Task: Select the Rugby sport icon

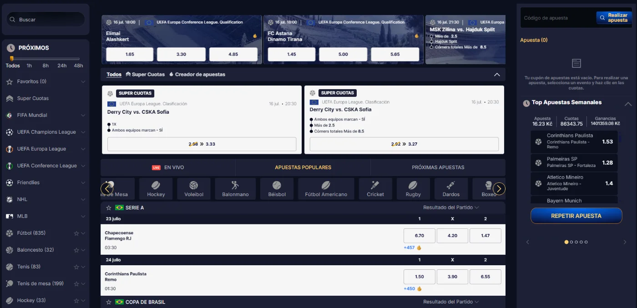Action: coord(413,189)
